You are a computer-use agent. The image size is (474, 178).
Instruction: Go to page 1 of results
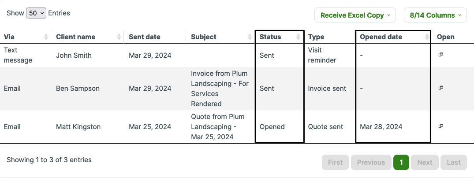point(401,162)
